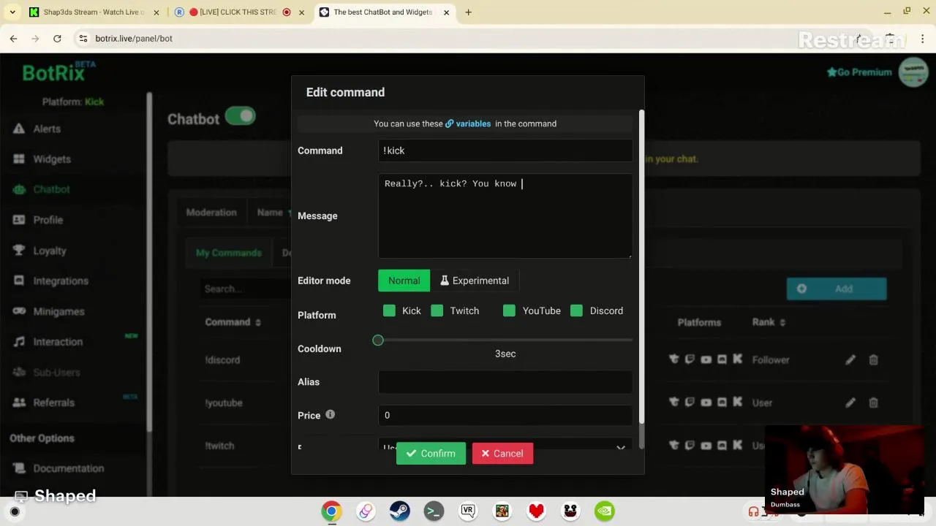Click the BotRix logo

(x=59, y=72)
